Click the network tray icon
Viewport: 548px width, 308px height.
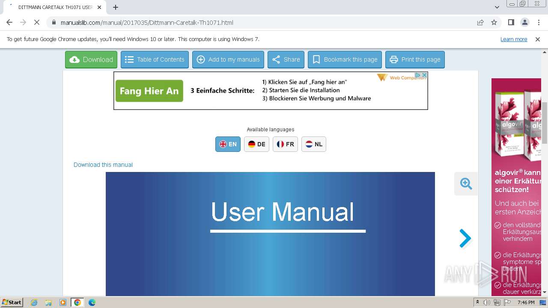497,302
